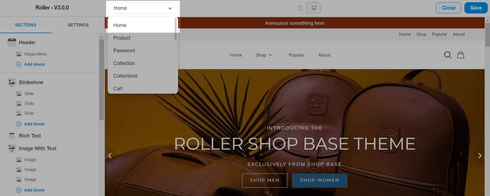Viewport: 490px width, 196px height.
Task: Click the Slideshow section icon
Action: pyautogui.click(x=12, y=82)
